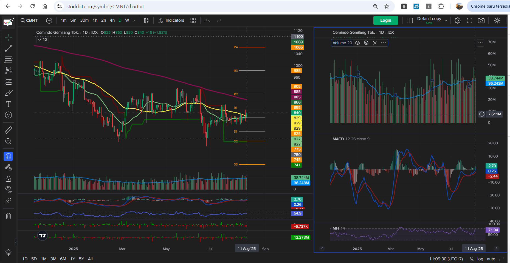510x263 pixels.
Task: Open the Fibonacci retracement tools
Action: tap(9, 59)
